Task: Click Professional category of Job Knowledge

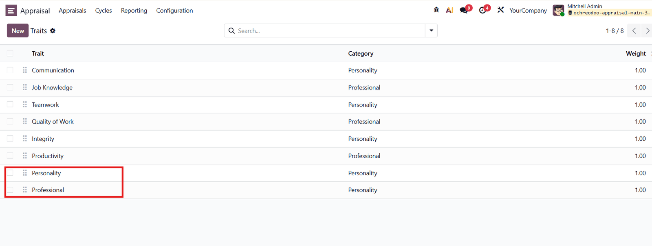Action: [364, 87]
